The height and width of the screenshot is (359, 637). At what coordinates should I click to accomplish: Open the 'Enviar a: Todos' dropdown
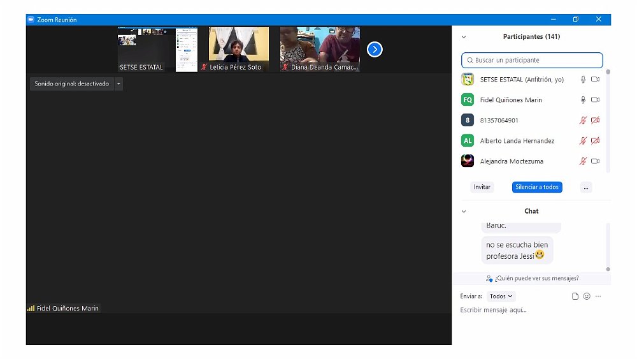click(x=501, y=296)
